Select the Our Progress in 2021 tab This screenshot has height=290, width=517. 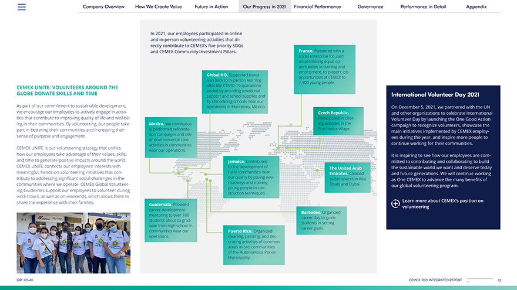tap(264, 7)
